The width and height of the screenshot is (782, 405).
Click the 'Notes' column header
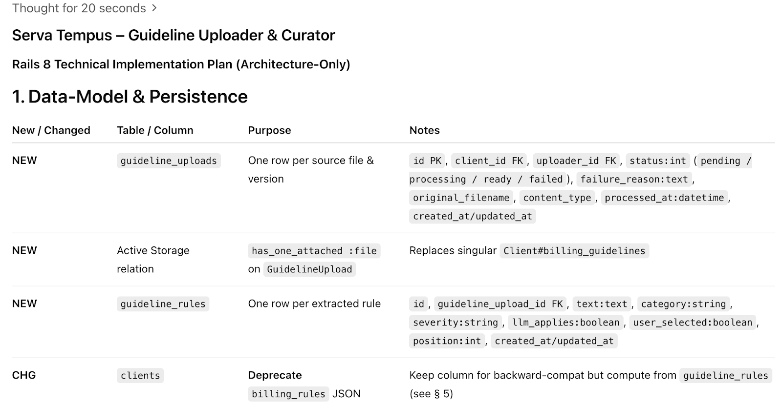click(x=424, y=130)
